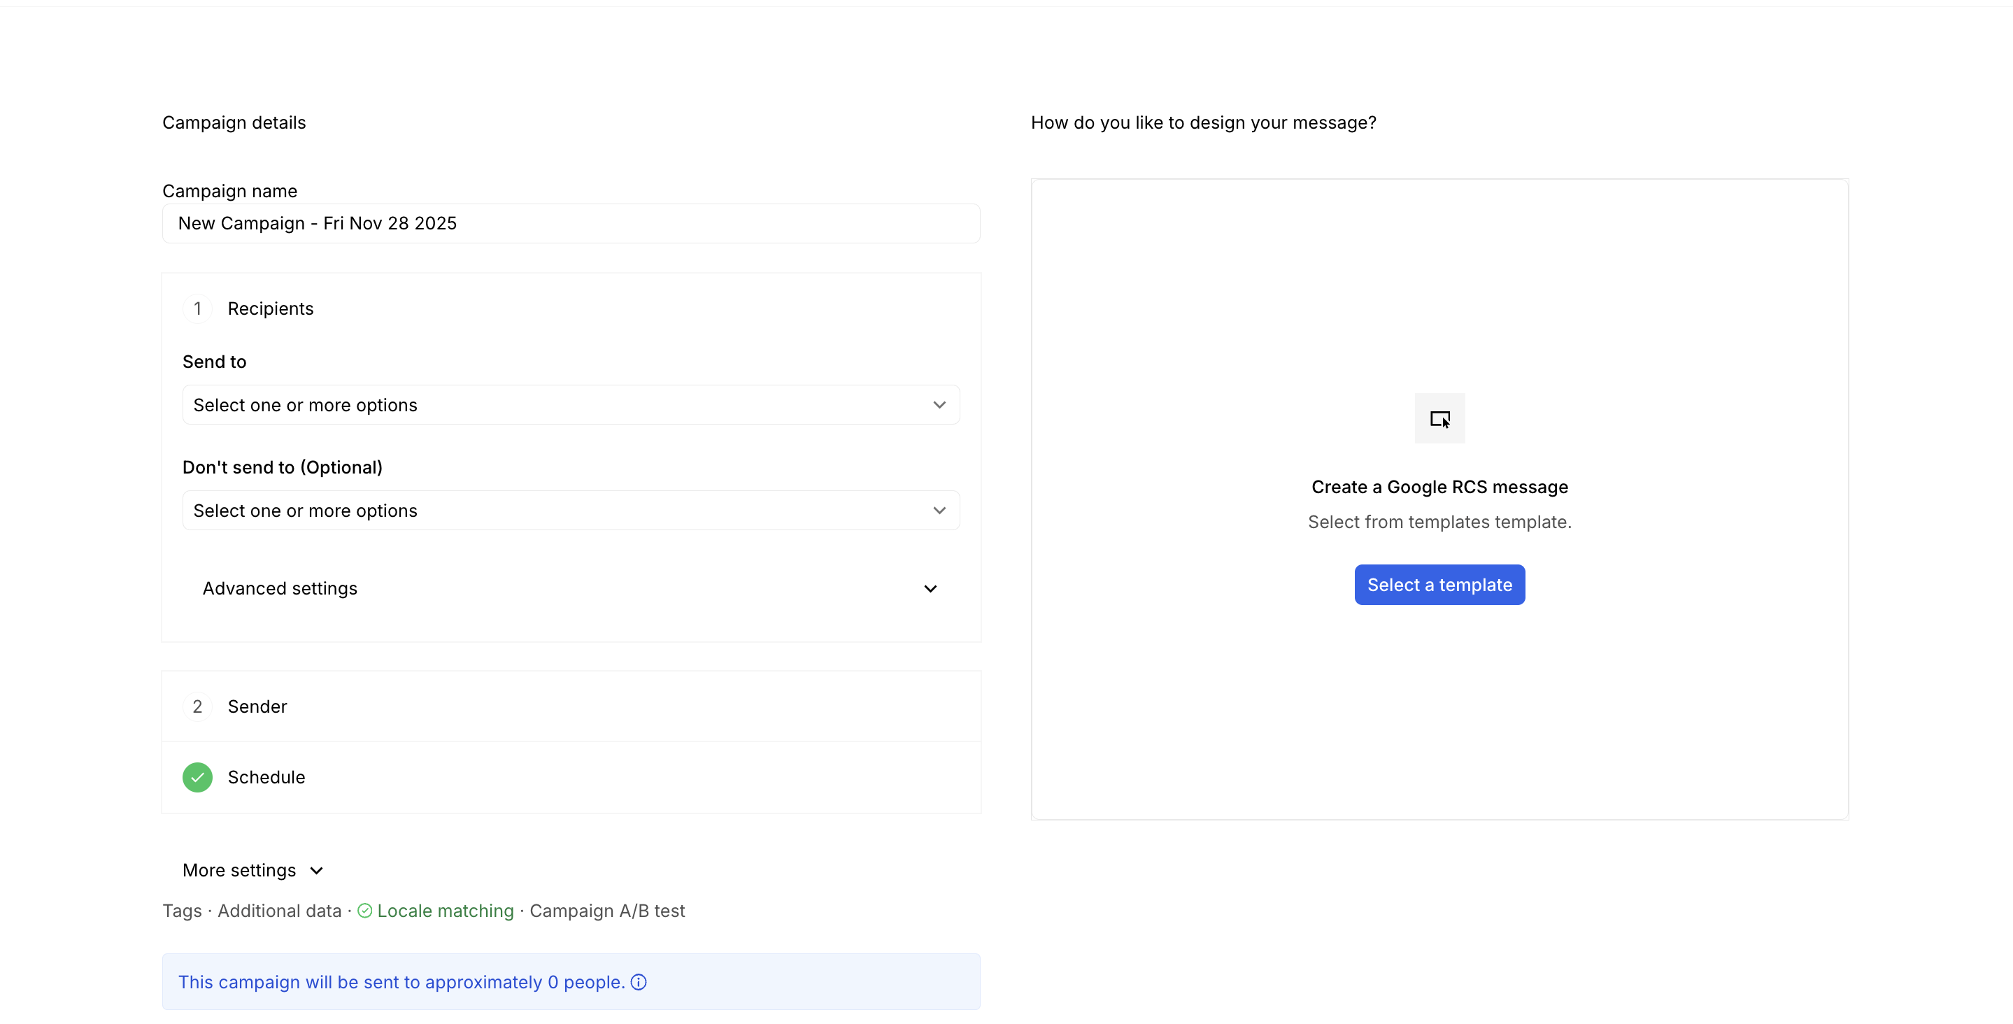Screen dimensions: 2013x1024
Task: Click the template cursor icon above RCS heading
Action: tap(1439, 419)
